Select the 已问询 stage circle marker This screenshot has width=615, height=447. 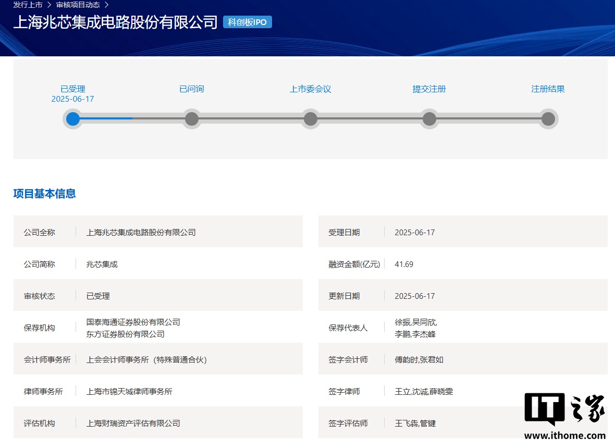pos(192,119)
